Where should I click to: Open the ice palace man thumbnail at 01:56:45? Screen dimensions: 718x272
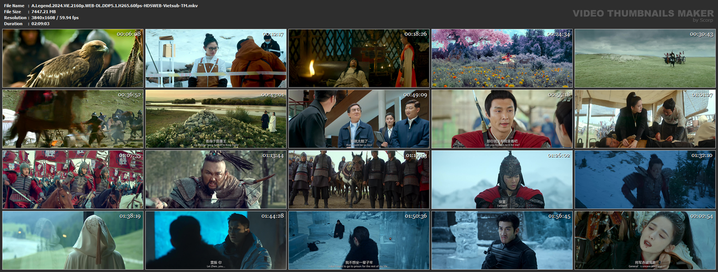(502, 239)
